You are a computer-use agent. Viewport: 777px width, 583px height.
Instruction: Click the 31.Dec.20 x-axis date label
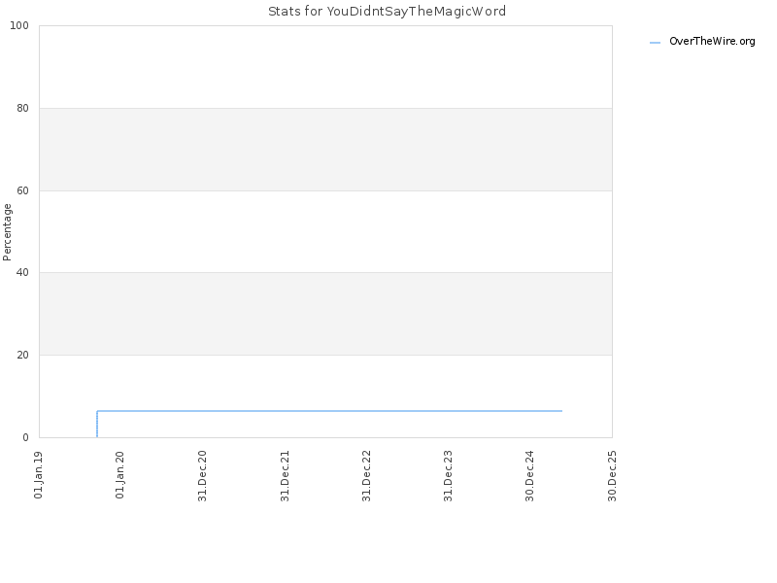point(202,476)
